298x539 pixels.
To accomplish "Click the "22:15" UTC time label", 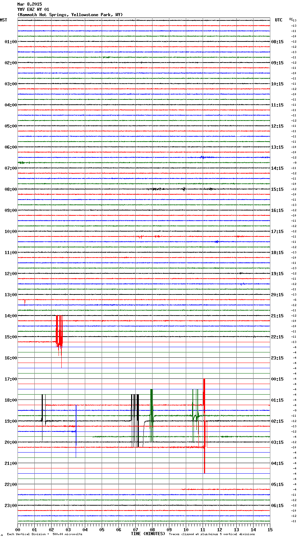I will coord(277,337).
